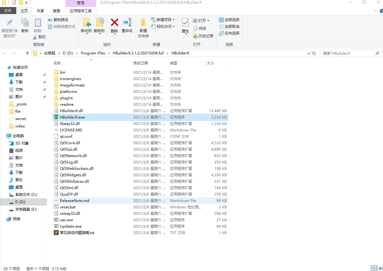Image resolution: width=383 pixels, height=271 pixels.
Task: Click the Properties (属性) icon
Action: pyautogui.click(x=185, y=23)
